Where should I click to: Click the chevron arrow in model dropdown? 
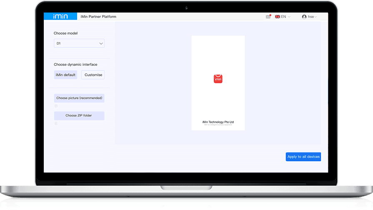pyautogui.click(x=101, y=43)
